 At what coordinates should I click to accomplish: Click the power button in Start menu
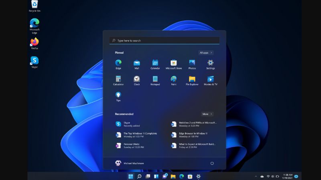[212, 163]
